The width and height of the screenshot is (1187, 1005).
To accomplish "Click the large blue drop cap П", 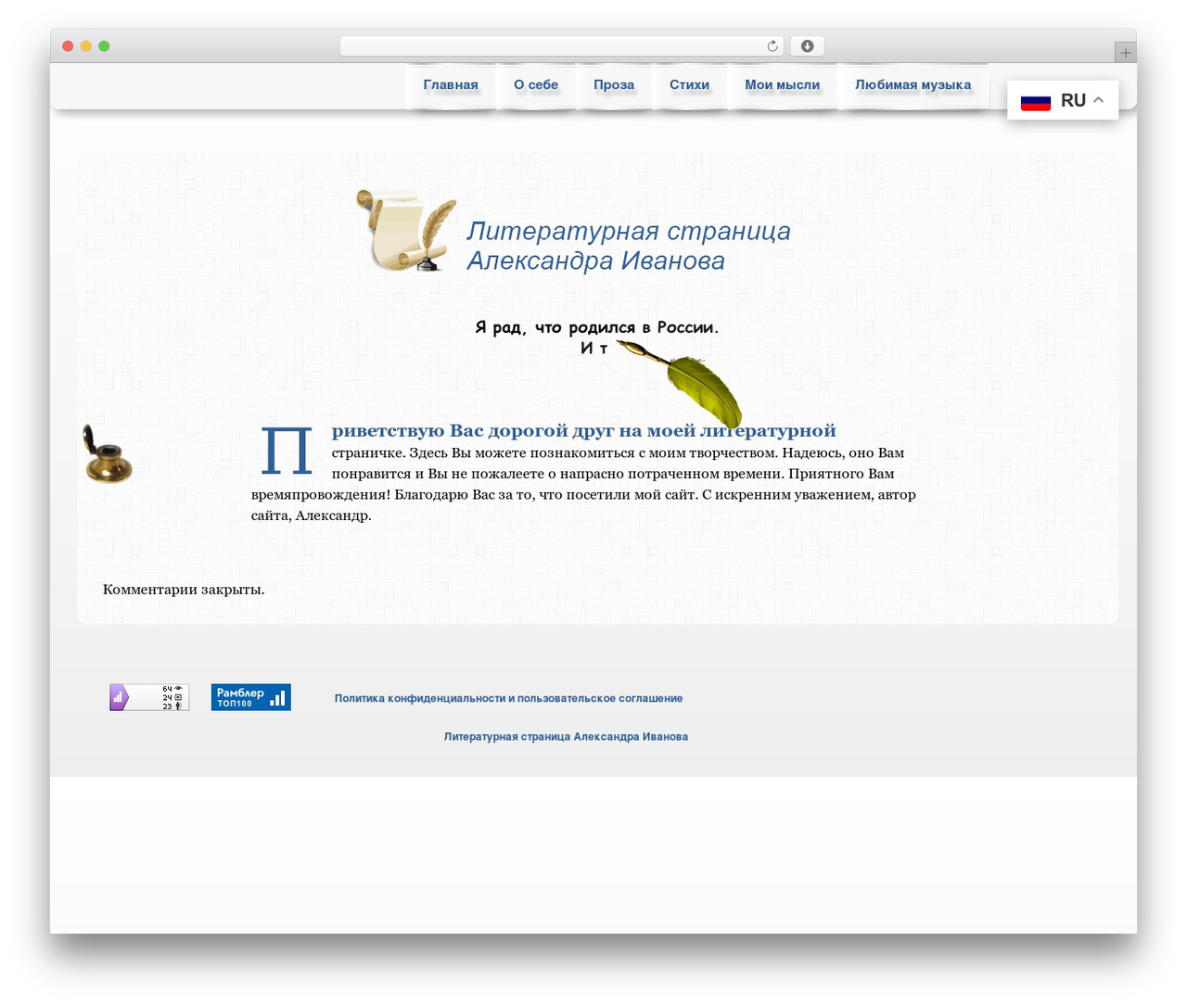I will tap(287, 452).
